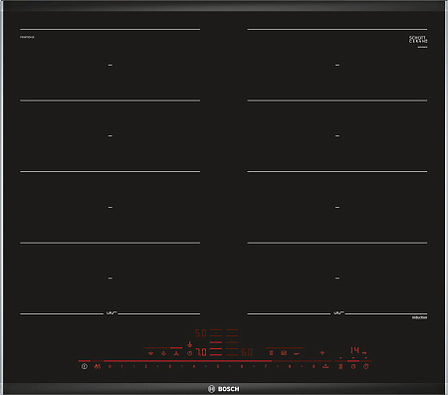Select the front-left cooking zone showing 7.0
The image size is (448, 395).
pyautogui.click(x=201, y=352)
